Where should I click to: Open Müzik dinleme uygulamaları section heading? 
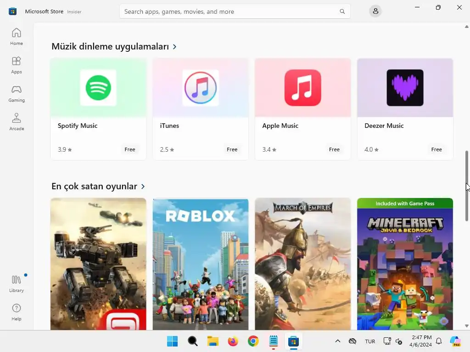point(110,46)
